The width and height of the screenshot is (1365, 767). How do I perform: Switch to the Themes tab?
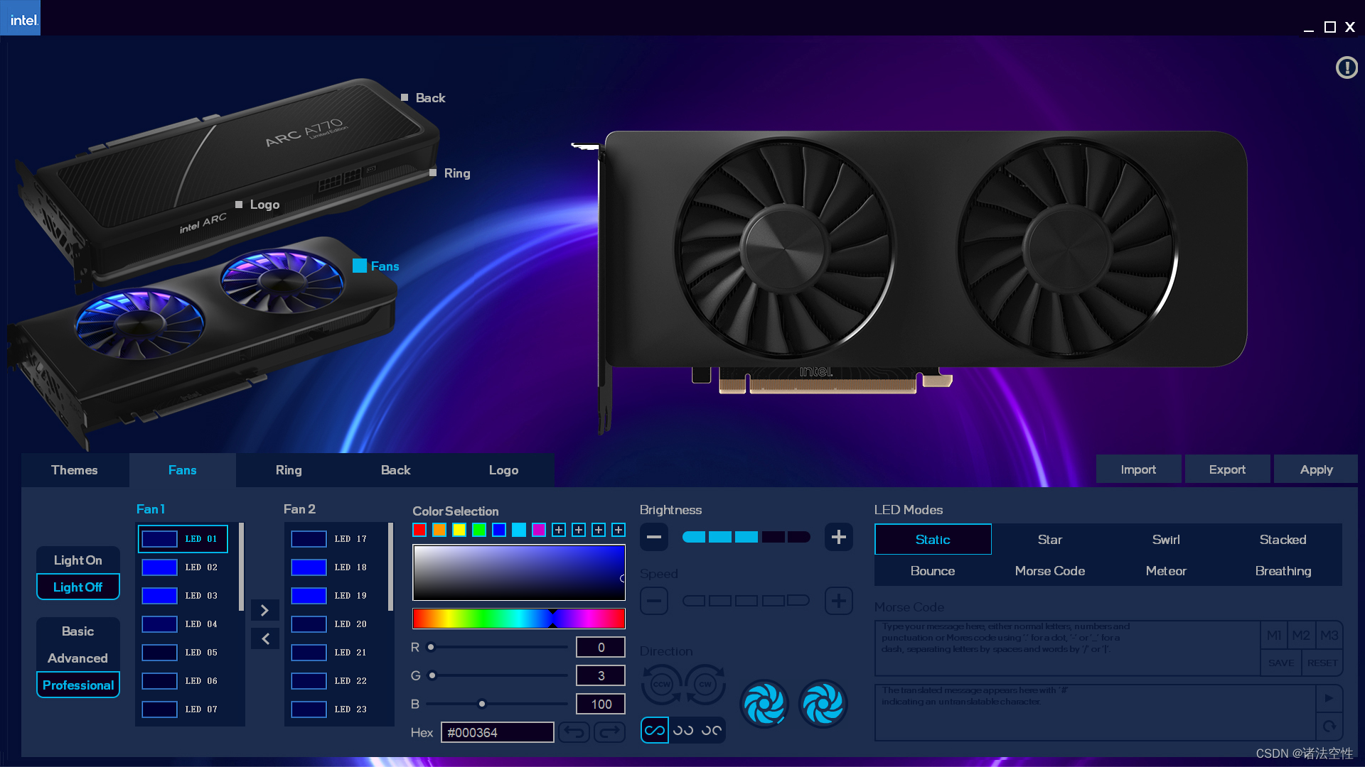pos(75,470)
